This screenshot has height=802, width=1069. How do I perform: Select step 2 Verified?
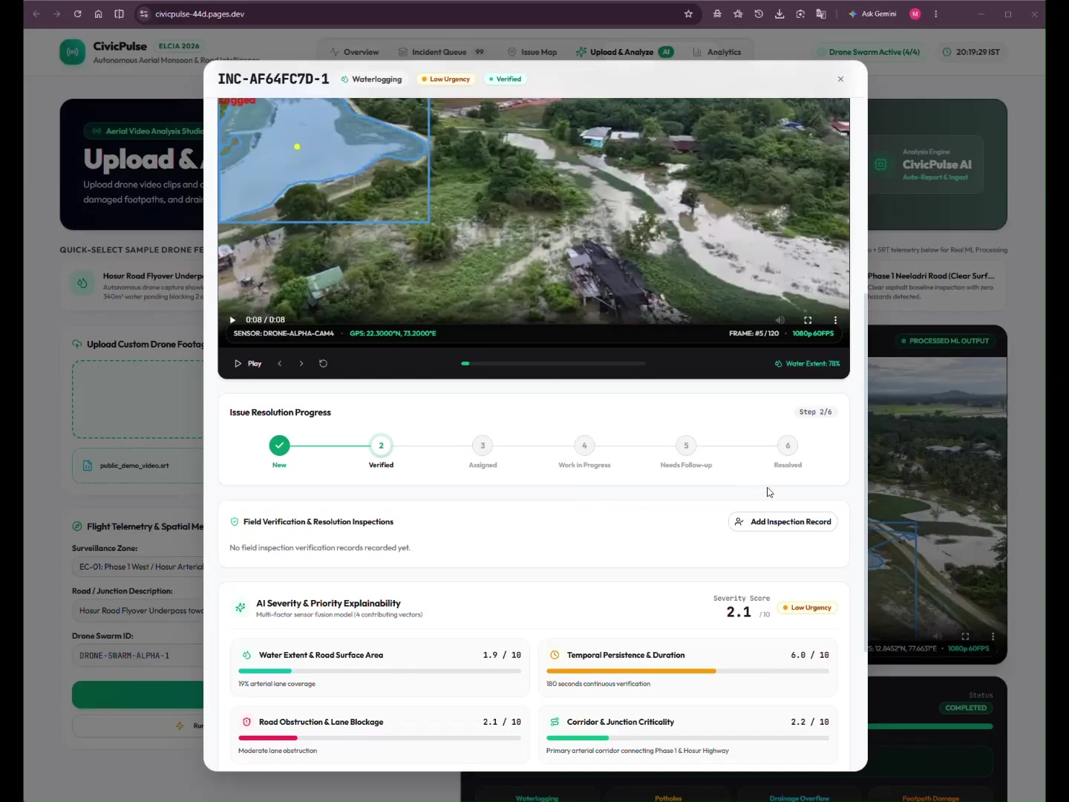381,446
